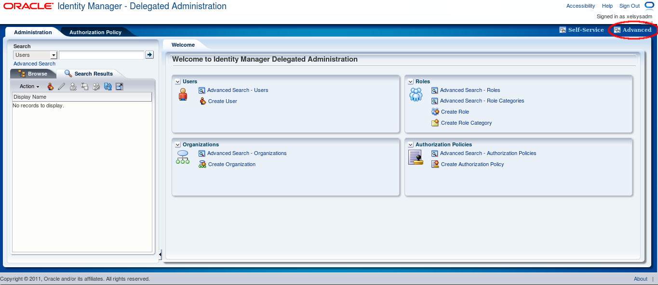Click the search text input field

point(101,55)
